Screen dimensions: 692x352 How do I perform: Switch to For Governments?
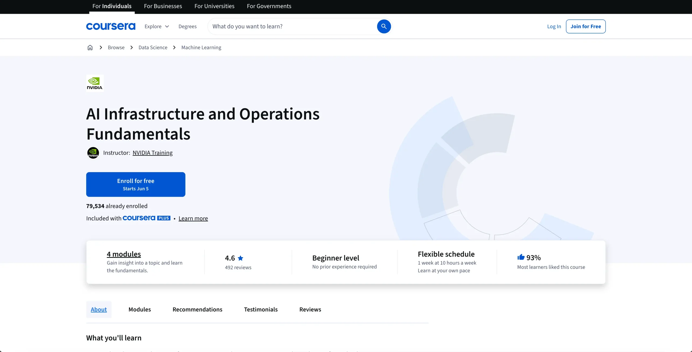[x=269, y=6]
